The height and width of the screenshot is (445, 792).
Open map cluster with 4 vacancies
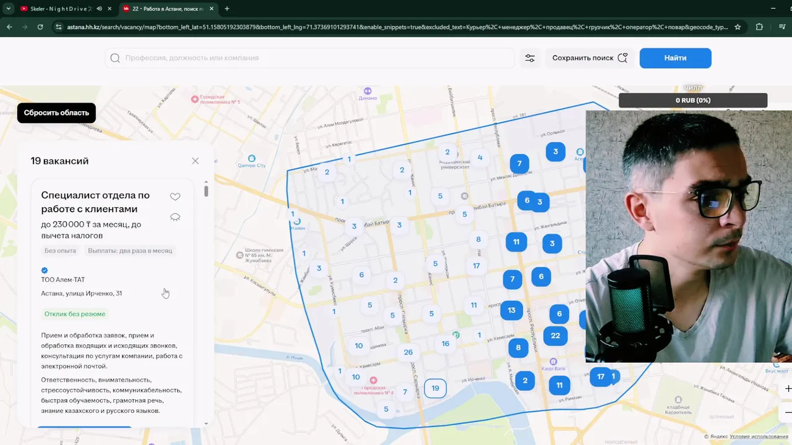tap(480, 158)
